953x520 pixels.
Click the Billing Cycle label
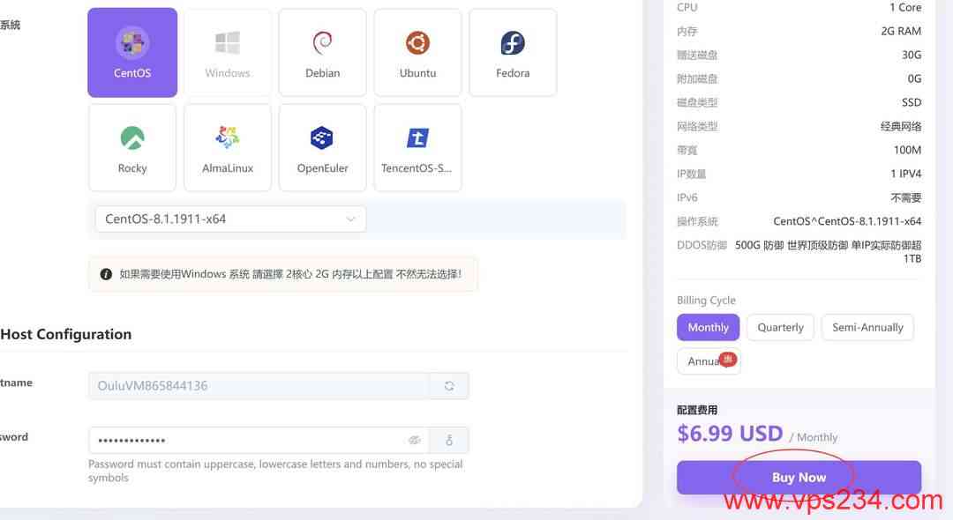706,301
